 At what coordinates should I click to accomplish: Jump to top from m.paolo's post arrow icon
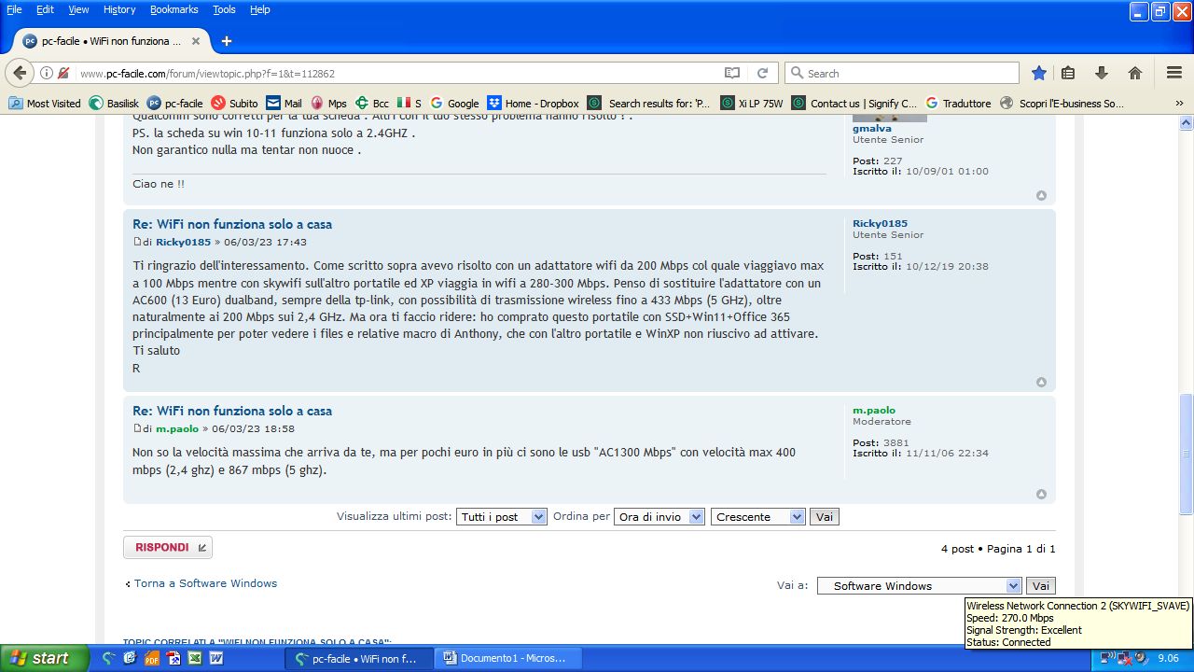pyautogui.click(x=1041, y=495)
